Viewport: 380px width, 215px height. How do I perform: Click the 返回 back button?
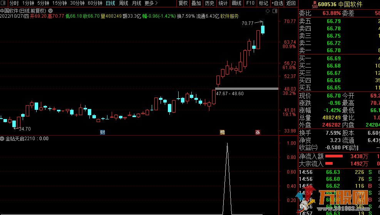click(291, 3)
